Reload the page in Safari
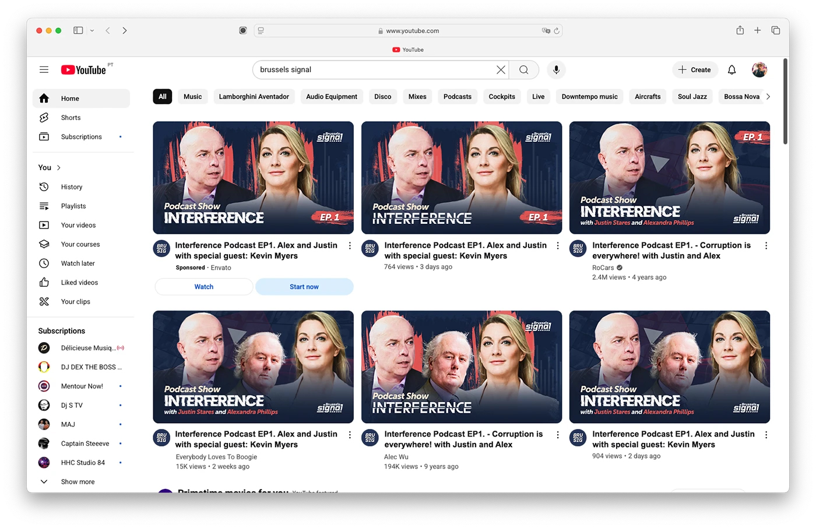 click(557, 31)
